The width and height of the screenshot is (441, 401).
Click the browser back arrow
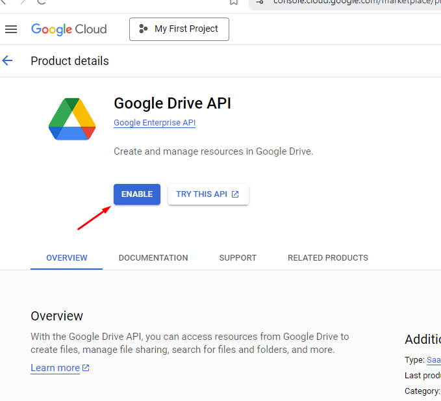[3, 2]
